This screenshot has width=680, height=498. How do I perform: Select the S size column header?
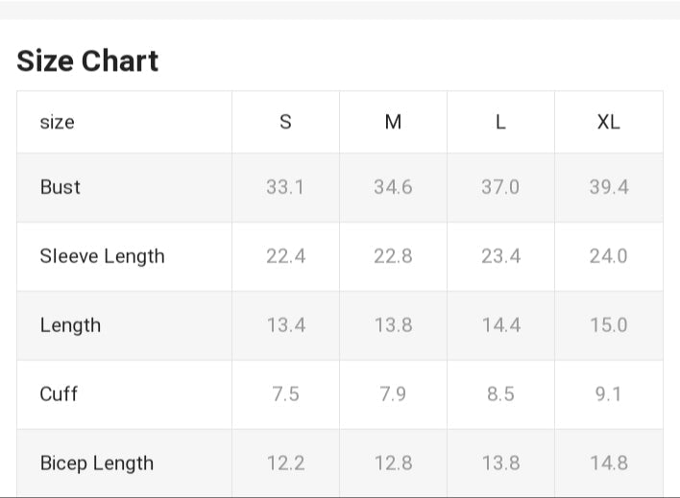click(285, 122)
